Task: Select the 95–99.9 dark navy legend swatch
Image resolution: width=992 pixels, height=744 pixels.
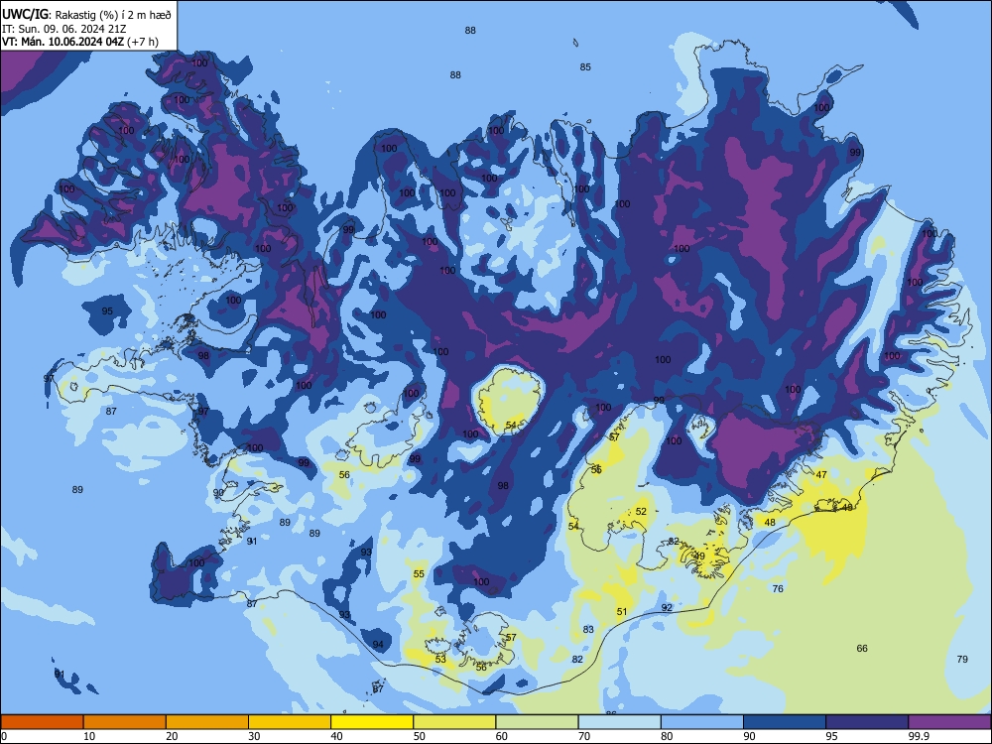Action: [867, 722]
